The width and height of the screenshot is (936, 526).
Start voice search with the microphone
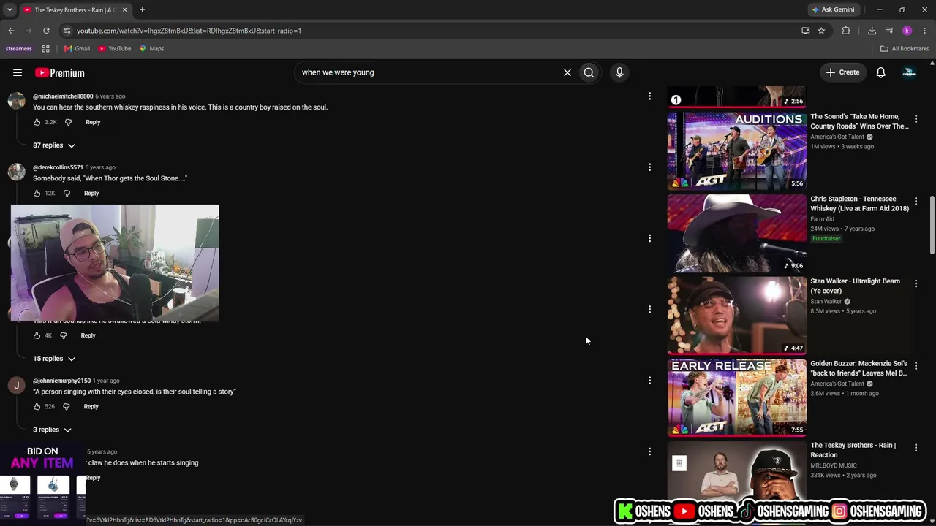point(619,72)
